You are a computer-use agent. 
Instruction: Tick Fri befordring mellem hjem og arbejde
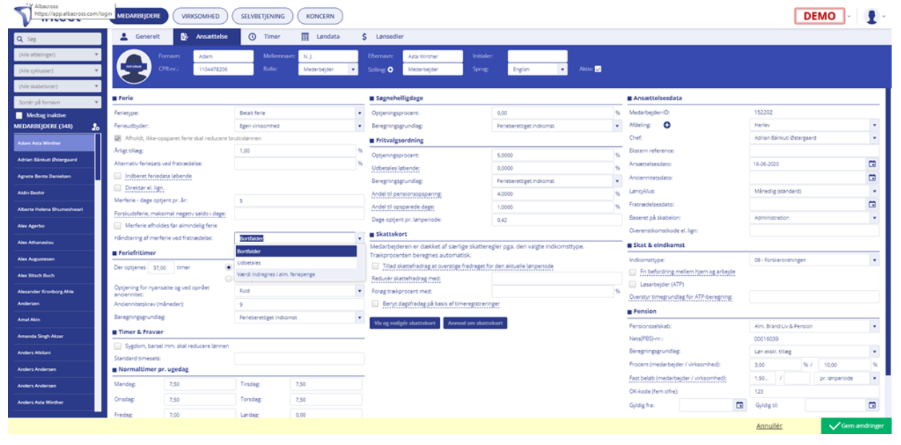tap(633, 271)
